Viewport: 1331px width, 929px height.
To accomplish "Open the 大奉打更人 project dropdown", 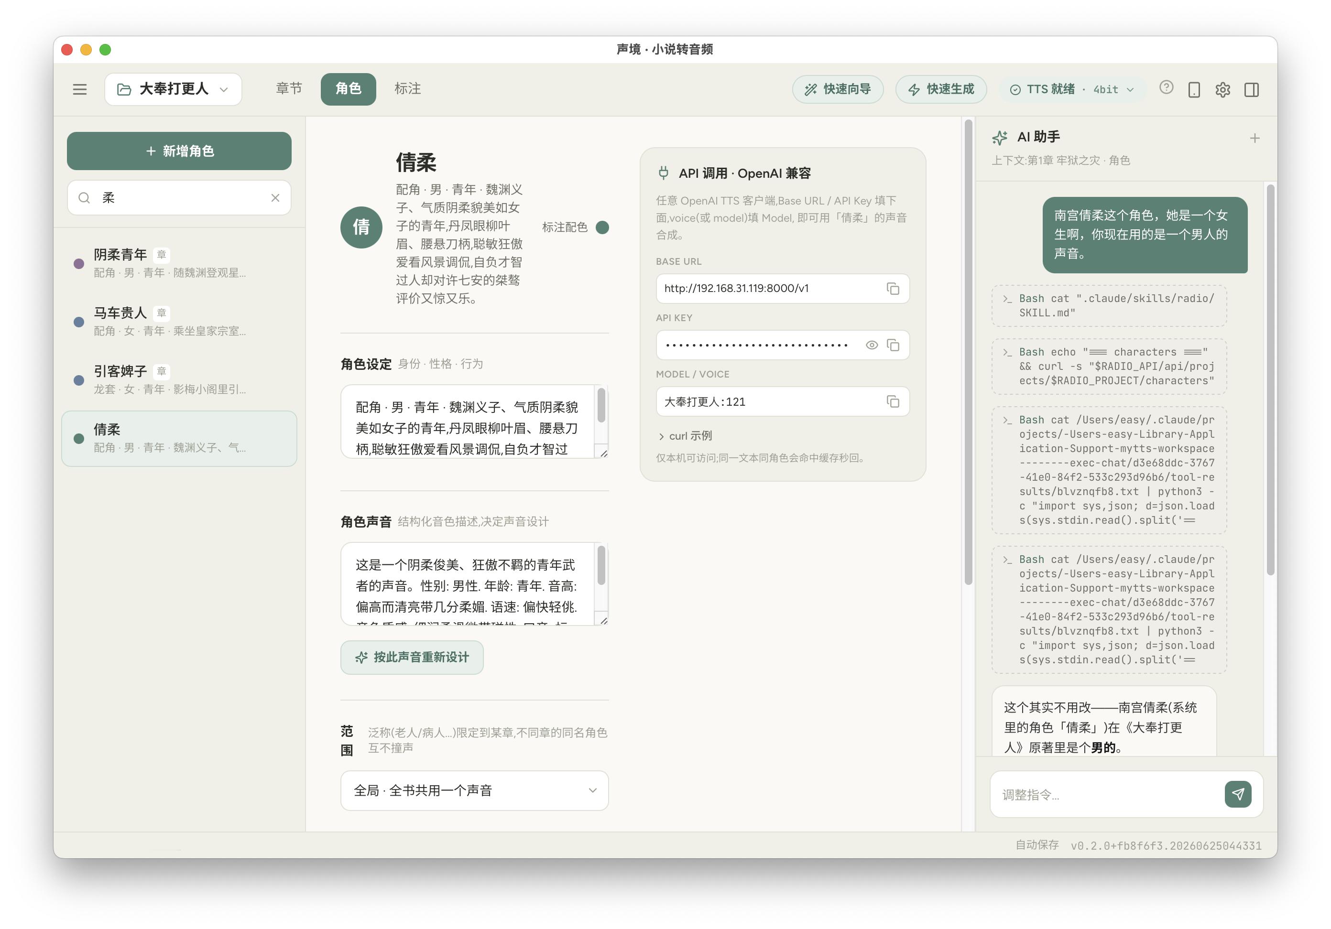I will [x=173, y=89].
